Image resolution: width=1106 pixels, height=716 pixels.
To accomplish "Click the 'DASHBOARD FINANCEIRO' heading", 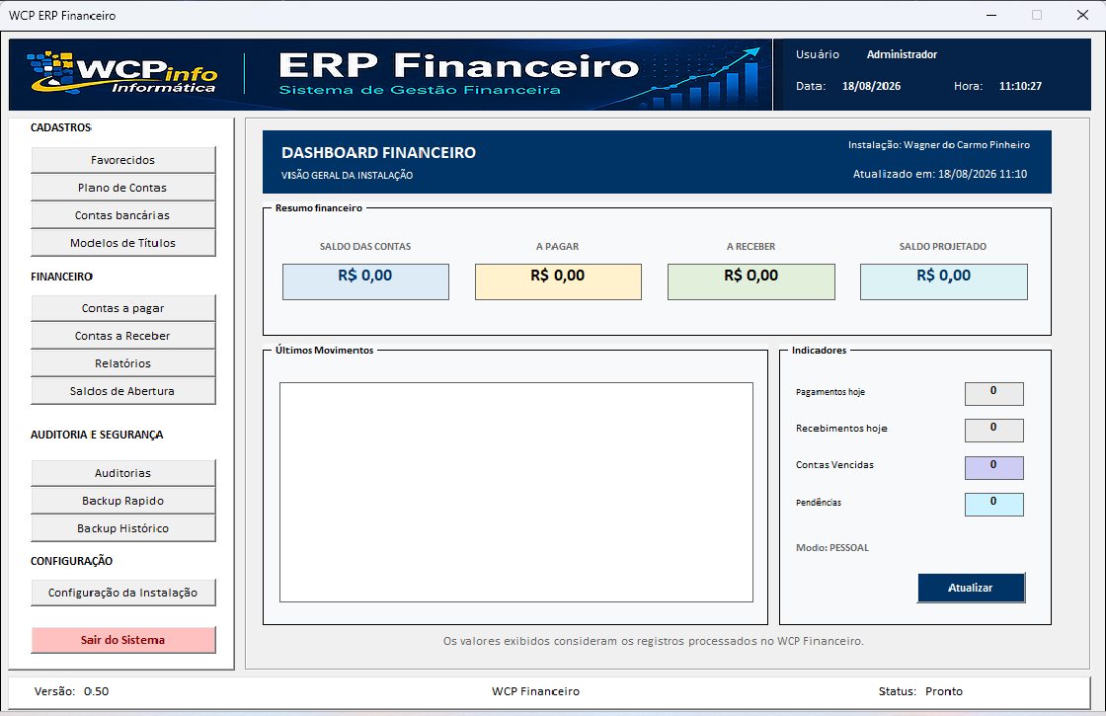I will (379, 152).
